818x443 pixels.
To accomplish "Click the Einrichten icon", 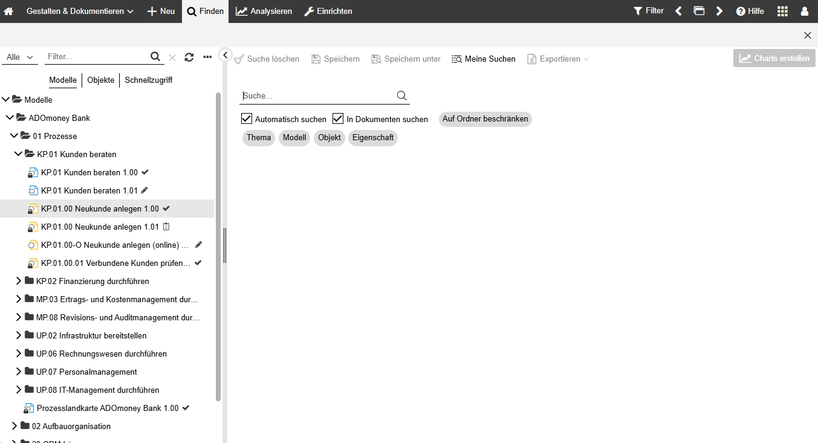I will pos(311,11).
